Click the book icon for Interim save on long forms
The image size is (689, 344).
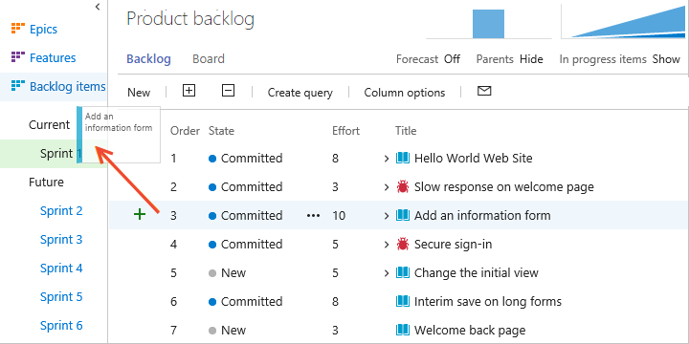[403, 301]
